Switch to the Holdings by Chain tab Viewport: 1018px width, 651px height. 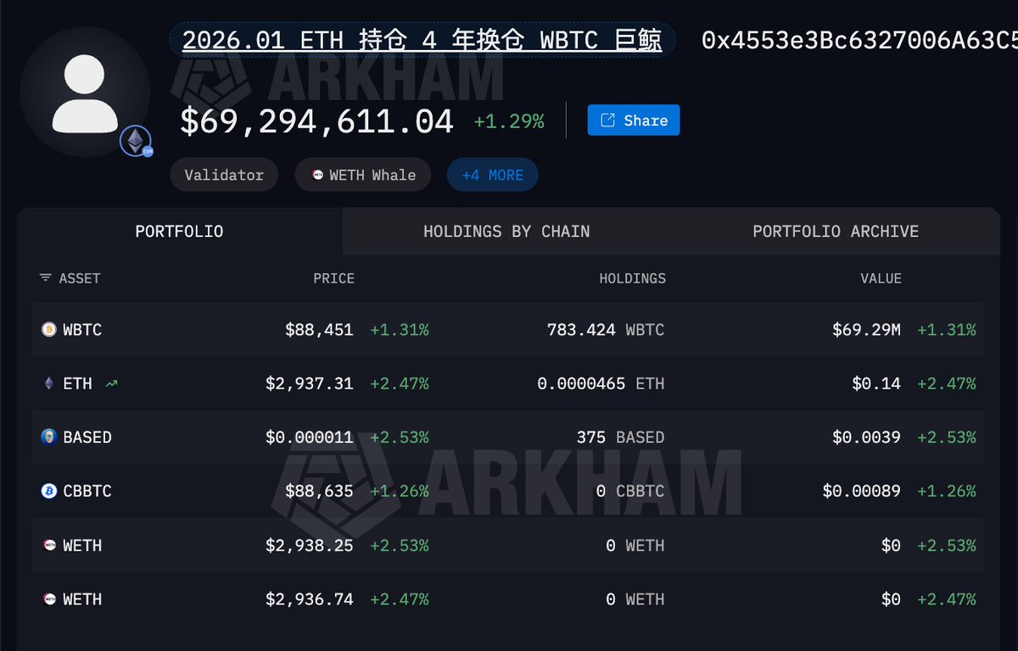point(506,232)
